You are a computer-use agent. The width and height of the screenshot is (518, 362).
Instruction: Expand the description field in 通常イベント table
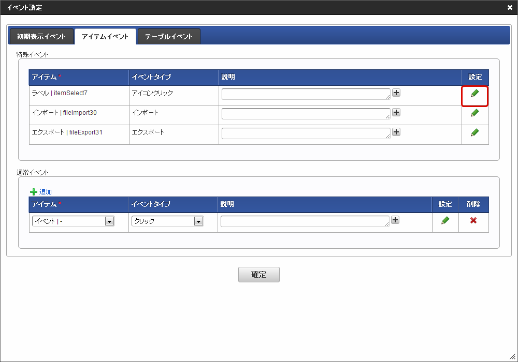tap(395, 219)
